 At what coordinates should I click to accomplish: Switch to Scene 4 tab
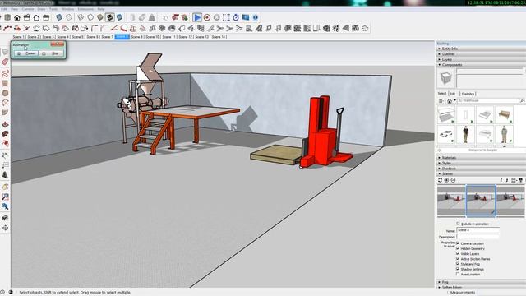click(x=63, y=36)
